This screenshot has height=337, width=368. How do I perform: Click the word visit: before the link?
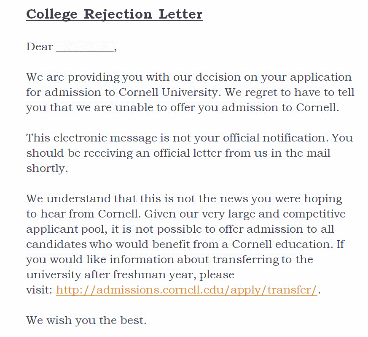[x=39, y=290]
